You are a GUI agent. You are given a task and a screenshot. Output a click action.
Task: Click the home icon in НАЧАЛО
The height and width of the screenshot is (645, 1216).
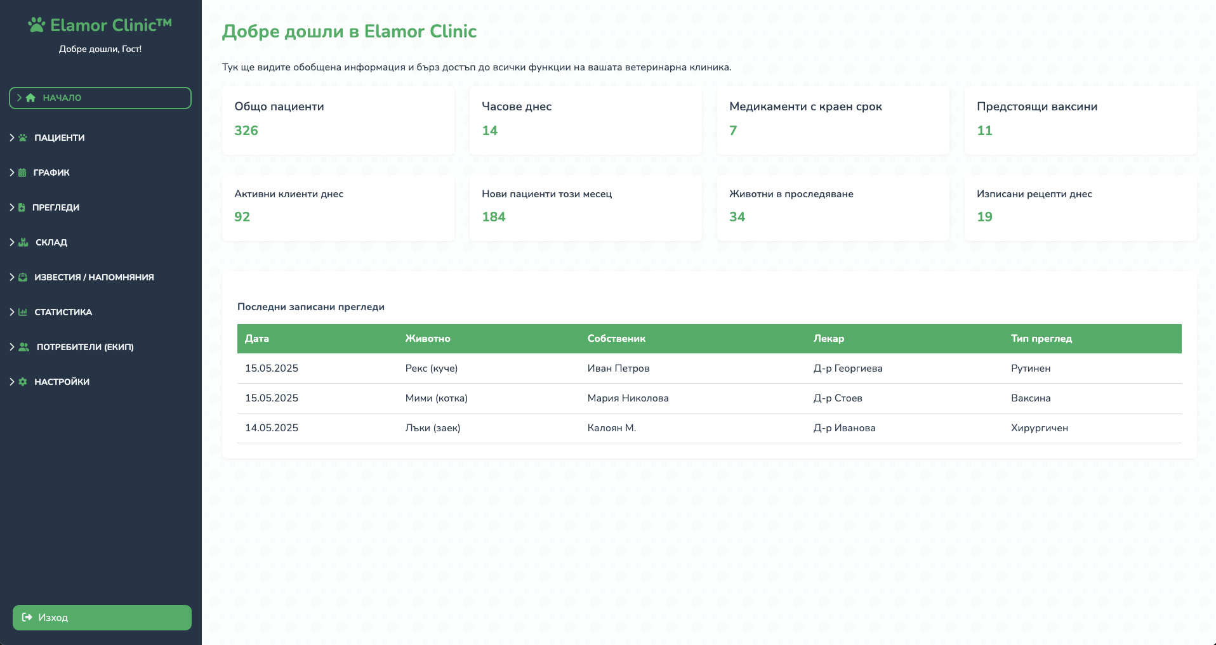point(30,98)
